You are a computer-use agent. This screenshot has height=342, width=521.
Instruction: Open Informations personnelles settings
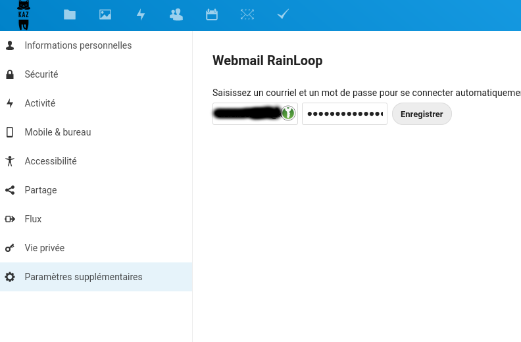coord(78,45)
